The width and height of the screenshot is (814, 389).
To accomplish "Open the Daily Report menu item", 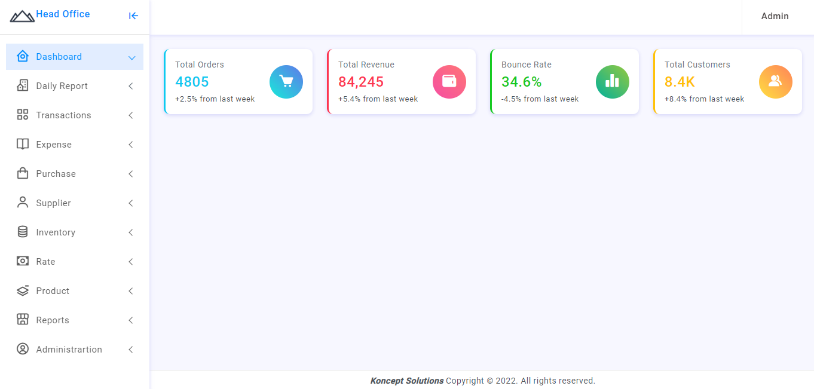I will click(75, 86).
